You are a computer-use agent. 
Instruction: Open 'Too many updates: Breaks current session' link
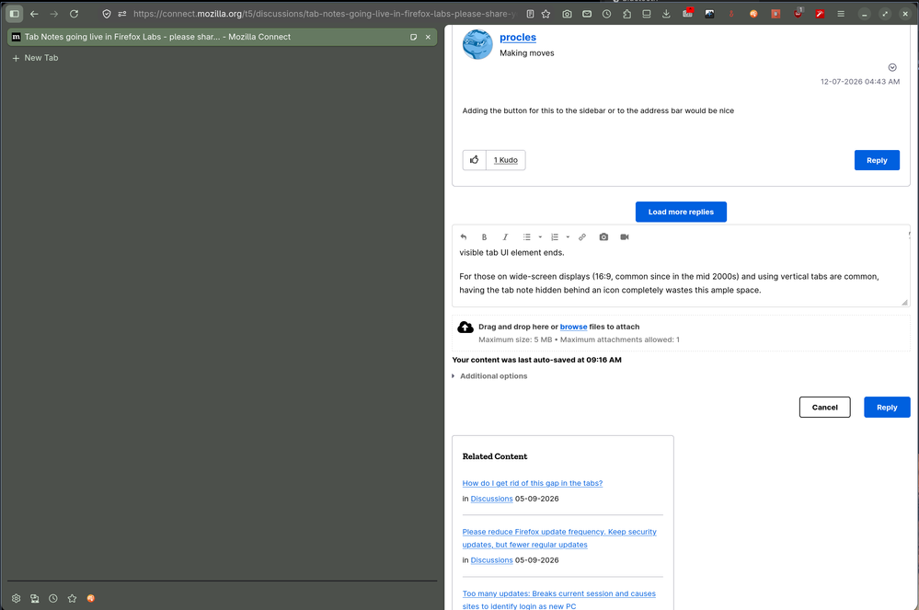click(558, 600)
